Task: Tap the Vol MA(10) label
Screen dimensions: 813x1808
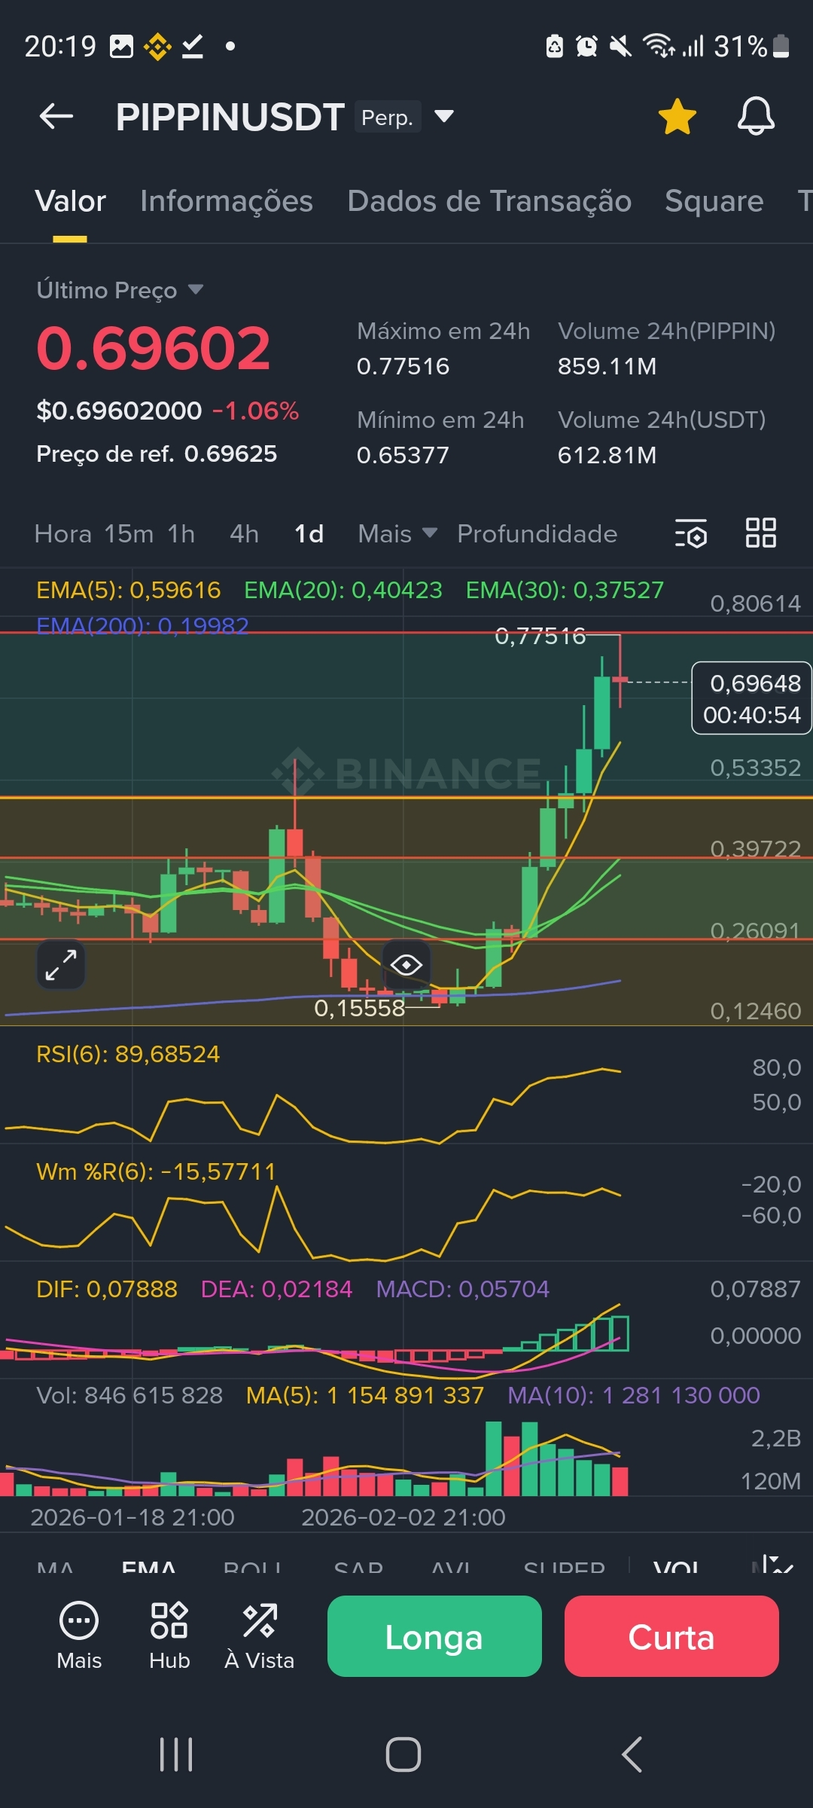Action: (x=634, y=1395)
